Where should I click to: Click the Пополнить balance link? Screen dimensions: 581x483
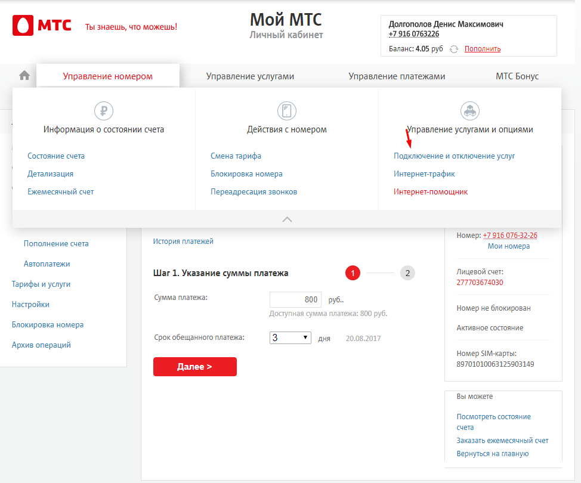pyautogui.click(x=483, y=49)
